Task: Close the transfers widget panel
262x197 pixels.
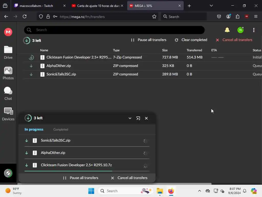Action: [146, 118]
